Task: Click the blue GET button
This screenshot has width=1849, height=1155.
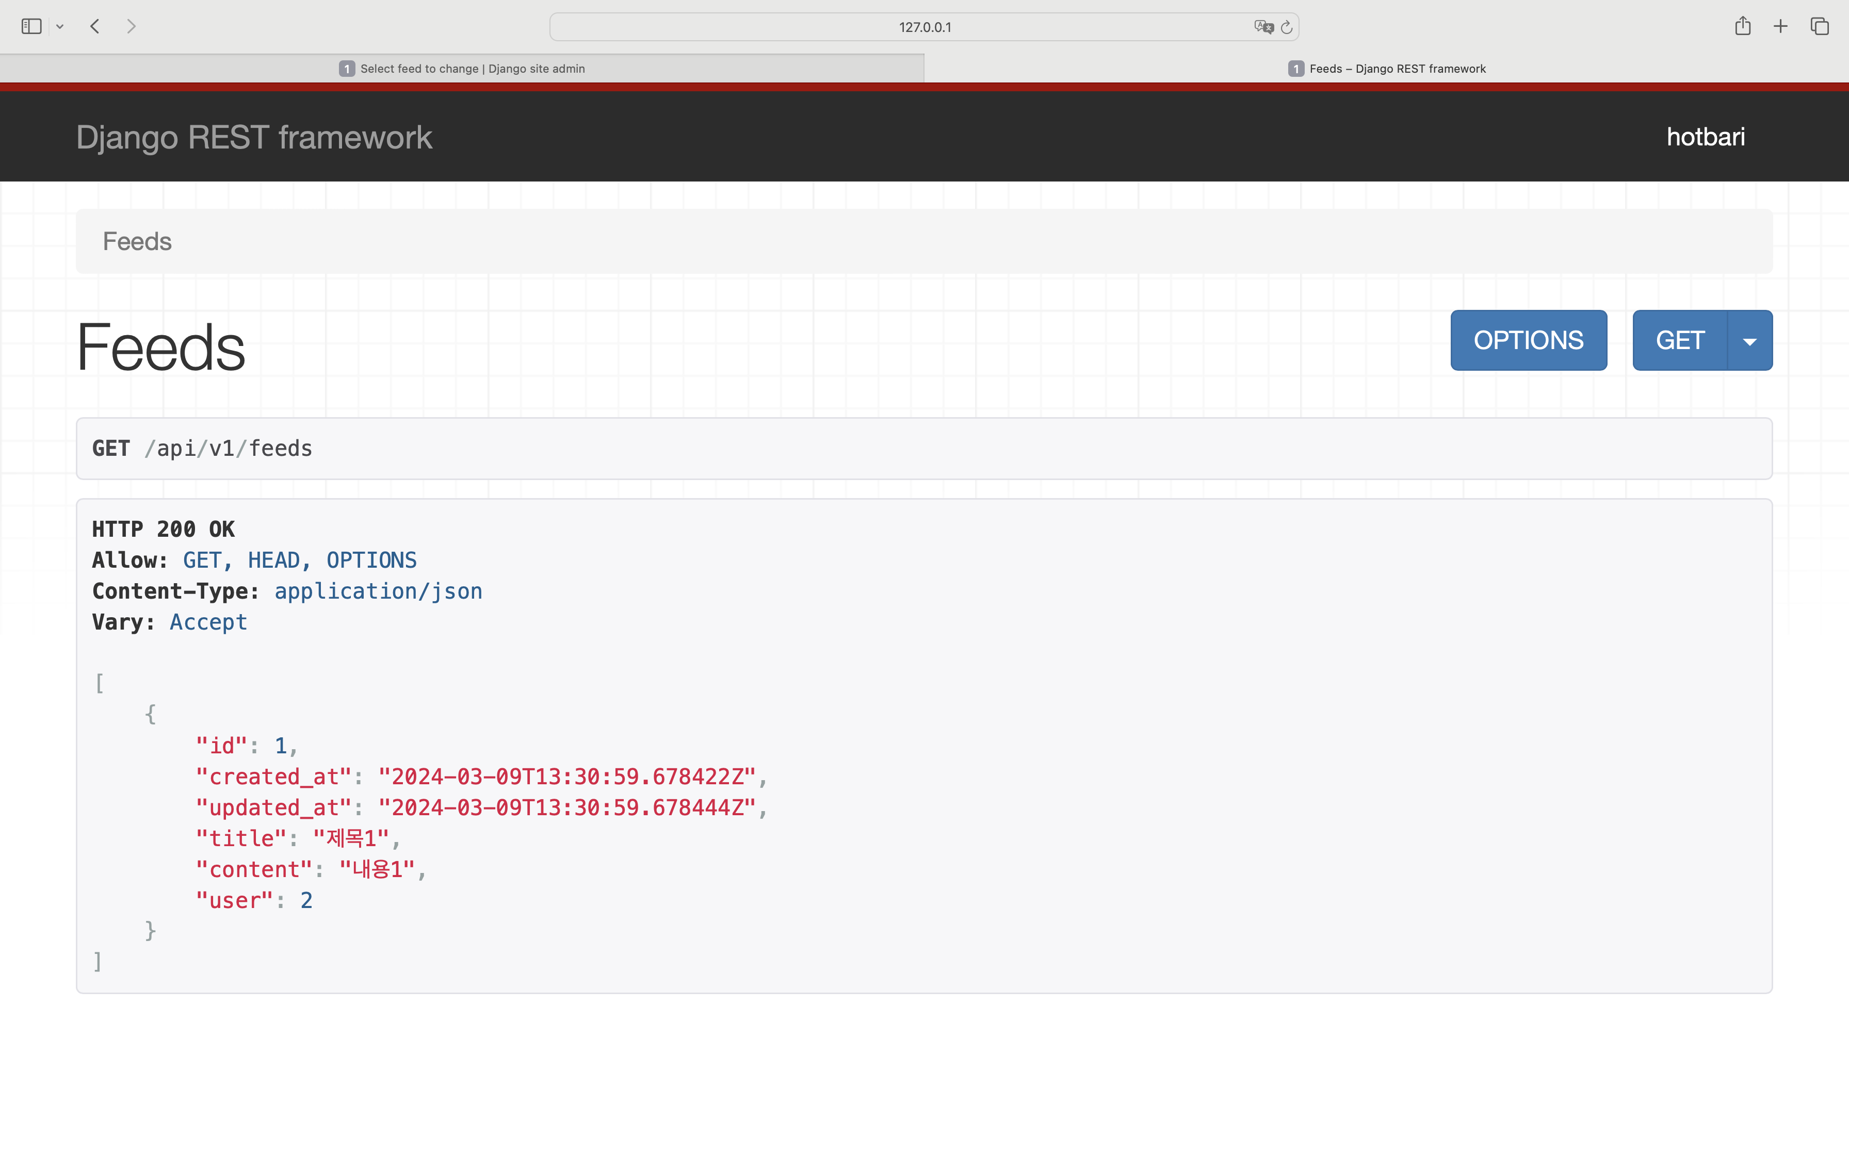Action: pyautogui.click(x=1680, y=340)
